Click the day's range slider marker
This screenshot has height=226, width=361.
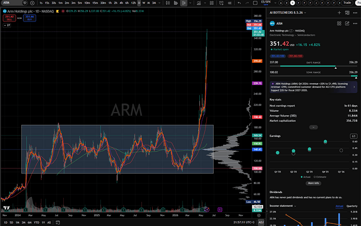pos(335,68)
